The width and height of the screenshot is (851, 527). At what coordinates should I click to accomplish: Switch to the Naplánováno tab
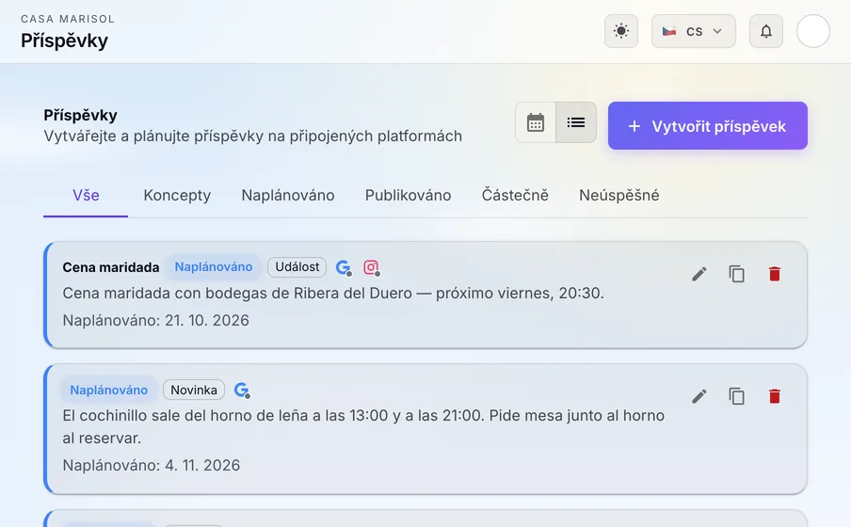tap(288, 196)
